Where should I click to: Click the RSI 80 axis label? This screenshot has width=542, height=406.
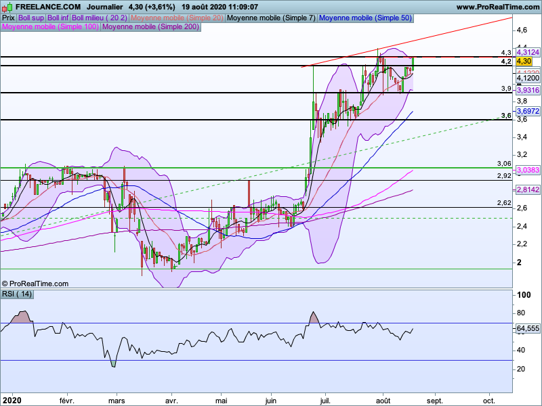pyautogui.click(x=521, y=313)
